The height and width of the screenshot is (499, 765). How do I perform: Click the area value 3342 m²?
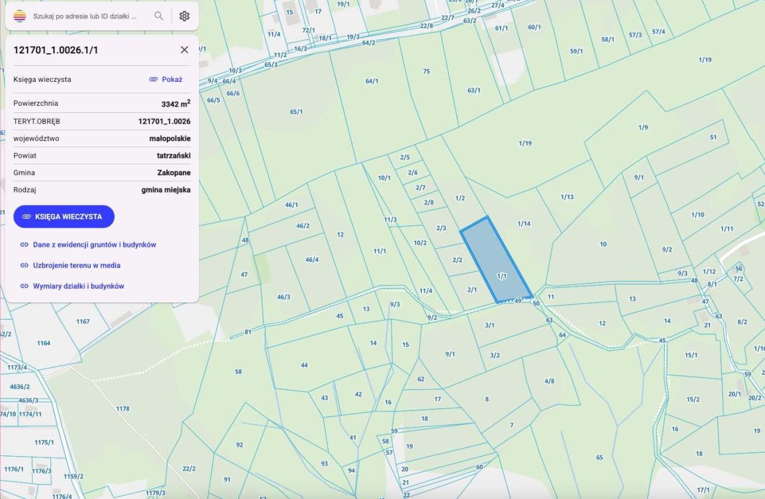coord(176,103)
